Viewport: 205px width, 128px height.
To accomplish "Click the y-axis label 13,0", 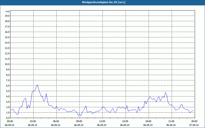I will click(x=8, y=48).
